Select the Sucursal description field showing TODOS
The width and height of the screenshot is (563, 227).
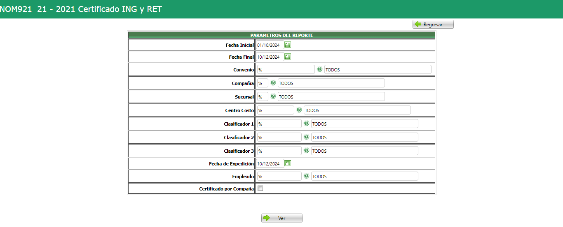(331, 96)
